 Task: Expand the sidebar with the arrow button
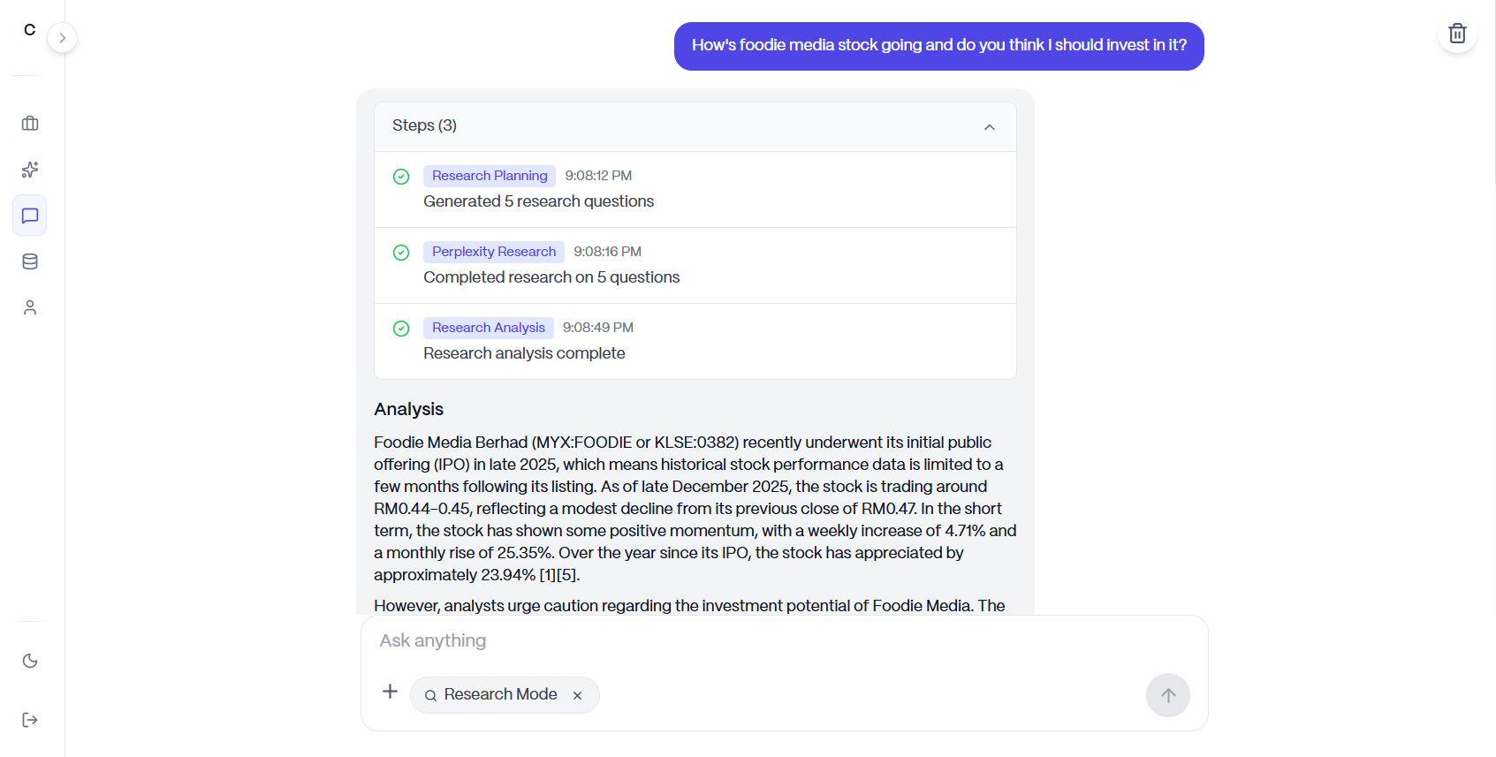coord(62,38)
